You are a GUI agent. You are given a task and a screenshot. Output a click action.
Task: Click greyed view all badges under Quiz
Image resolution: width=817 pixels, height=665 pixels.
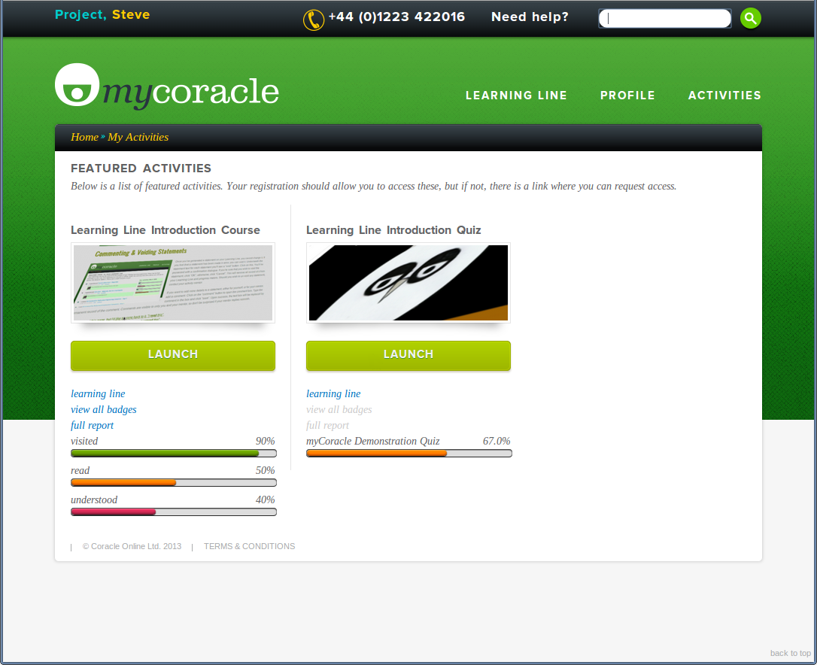tap(339, 410)
